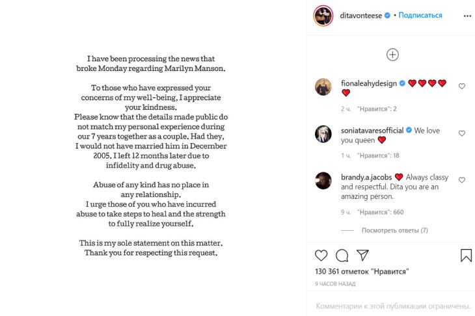Follow ditavonteese via Подписаться link
The width and height of the screenshot is (475, 316).
click(420, 15)
